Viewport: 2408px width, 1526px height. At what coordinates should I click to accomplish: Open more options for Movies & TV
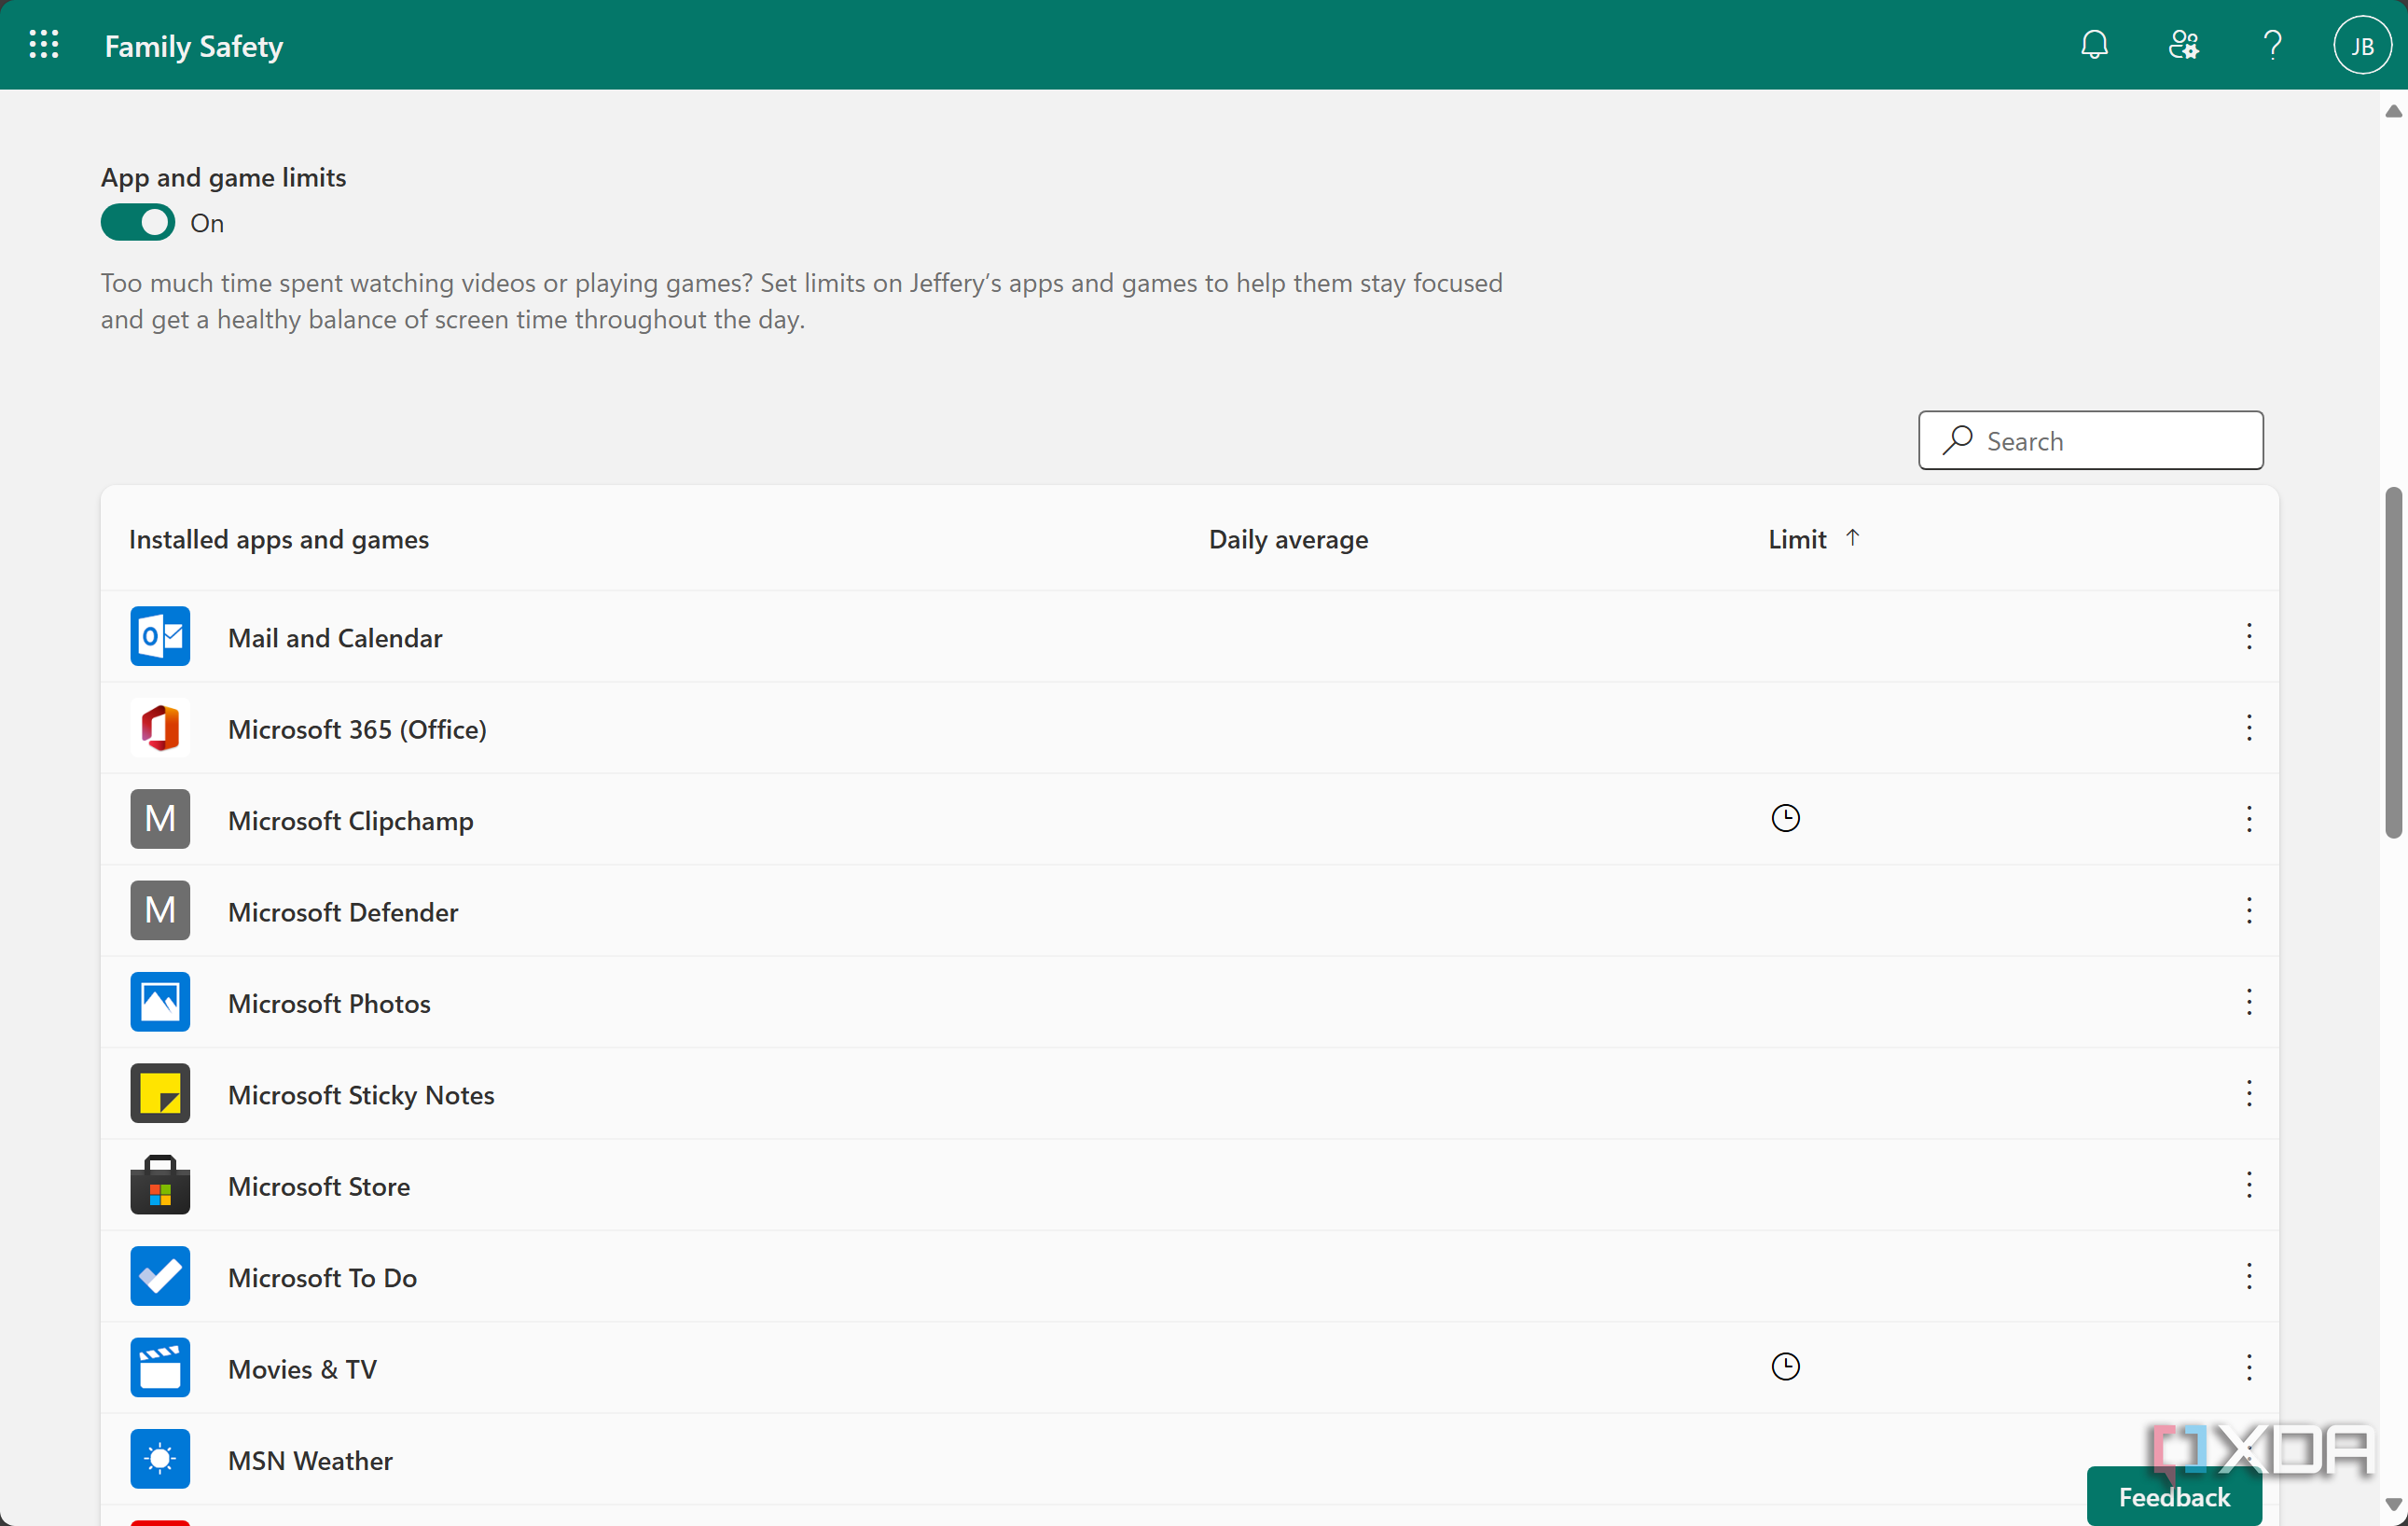[2249, 1367]
